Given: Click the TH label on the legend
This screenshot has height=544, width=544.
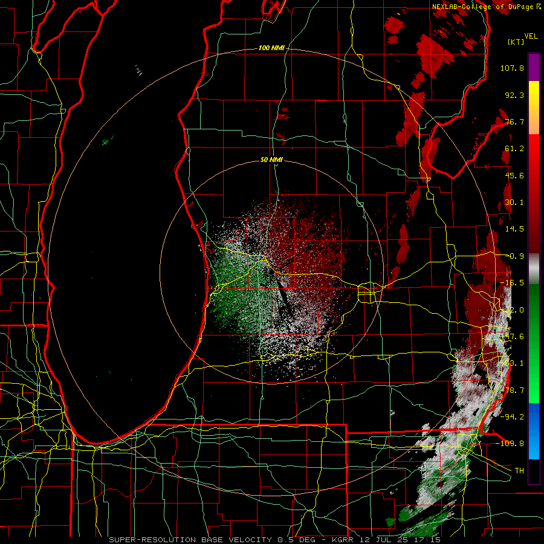Looking at the screenshot, I should tap(519, 471).
